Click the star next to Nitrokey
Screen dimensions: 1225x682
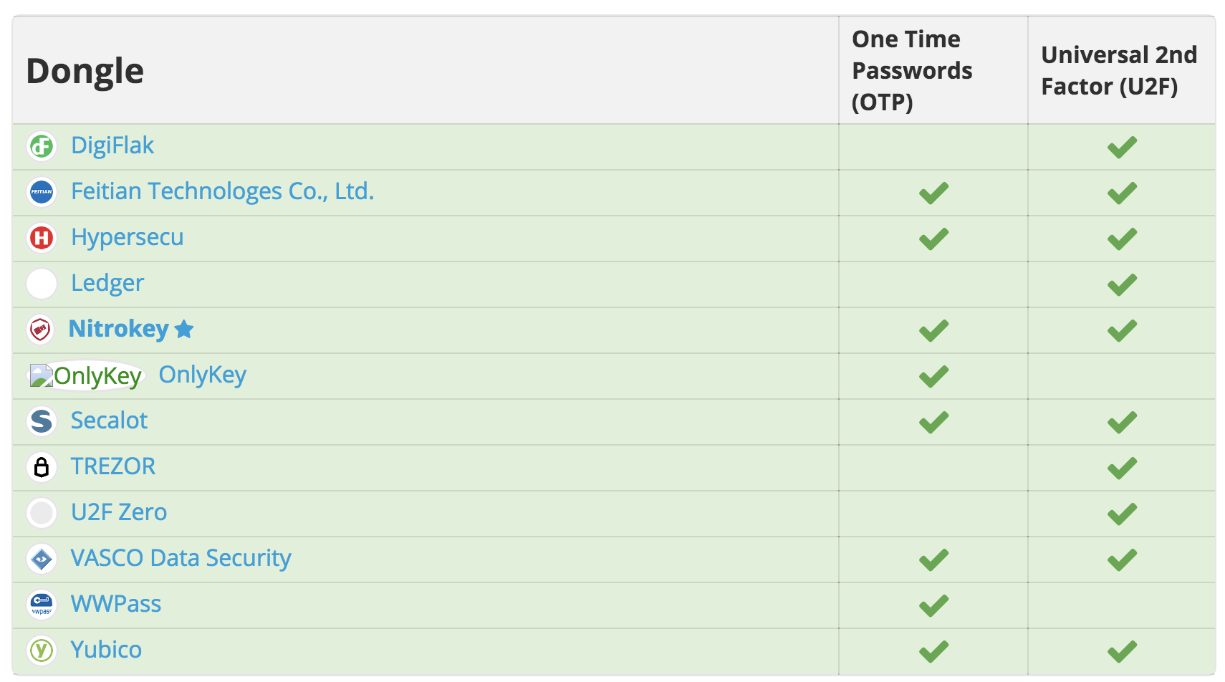point(185,330)
